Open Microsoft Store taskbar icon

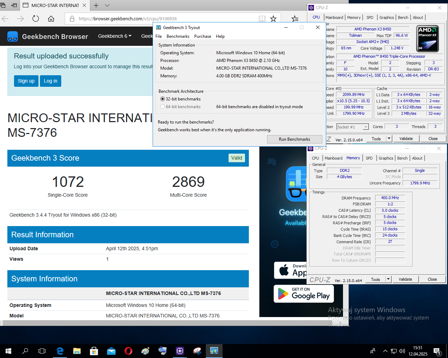click(94, 351)
